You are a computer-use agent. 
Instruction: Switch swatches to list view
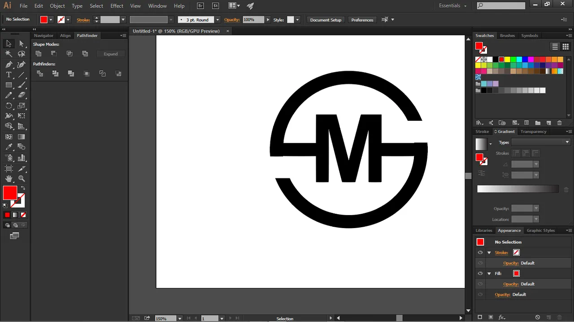555,47
